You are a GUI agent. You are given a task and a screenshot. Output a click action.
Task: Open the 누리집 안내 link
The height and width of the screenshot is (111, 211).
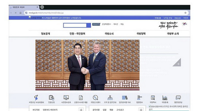pyautogui.click(x=168, y=18)
